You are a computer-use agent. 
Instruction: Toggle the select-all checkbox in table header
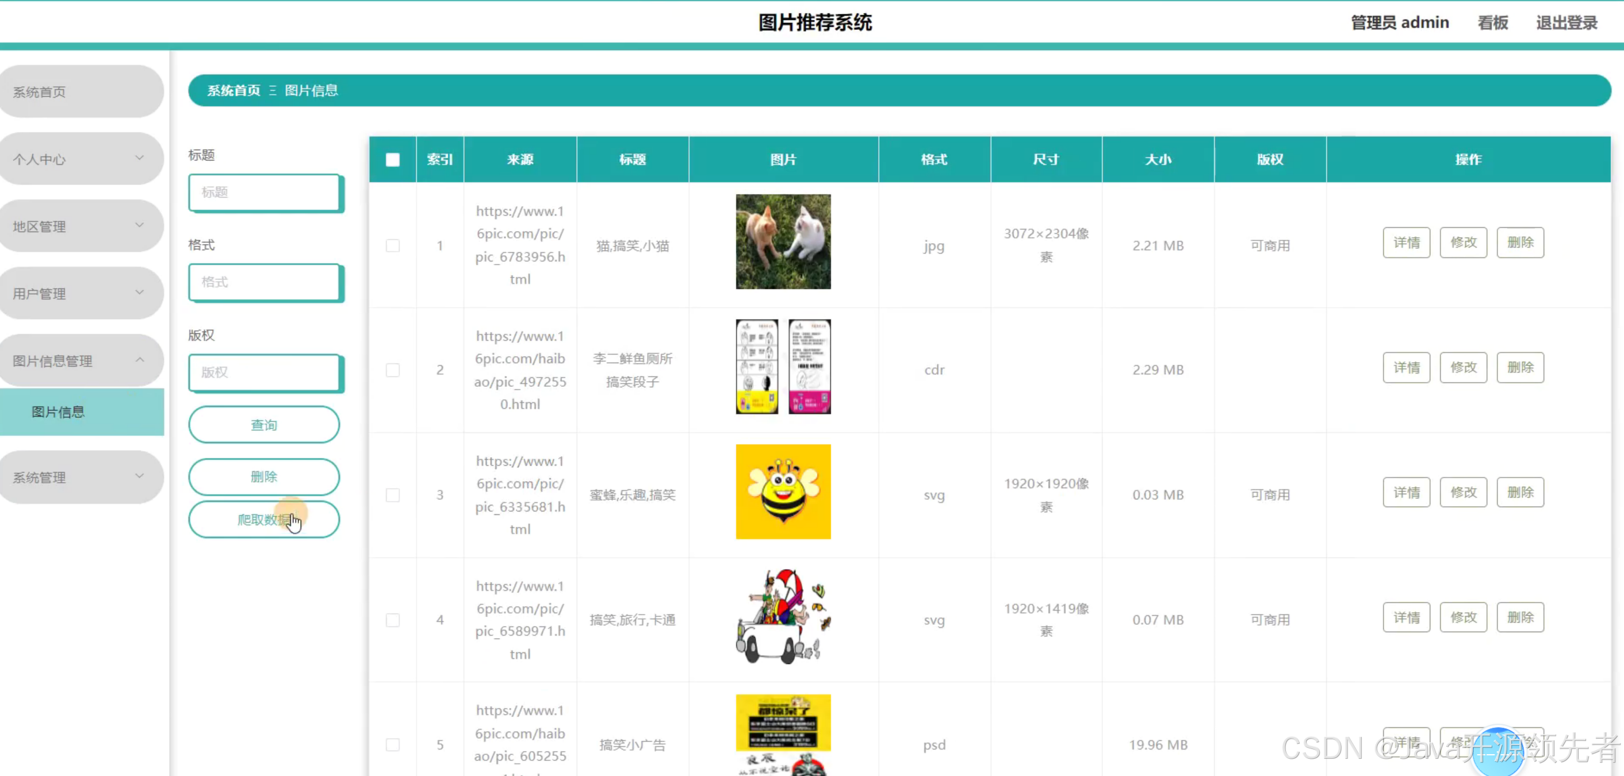tap(392, 159)
